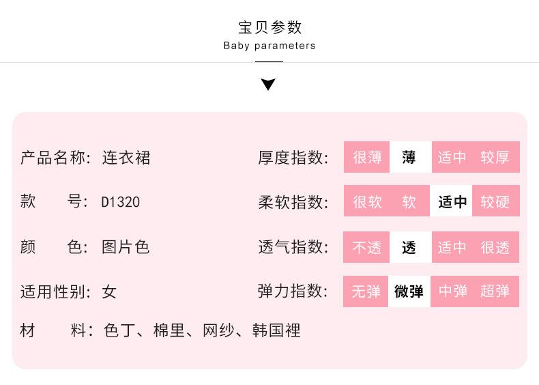Choose the highlighted 适中 softness option

click(452, 202)
